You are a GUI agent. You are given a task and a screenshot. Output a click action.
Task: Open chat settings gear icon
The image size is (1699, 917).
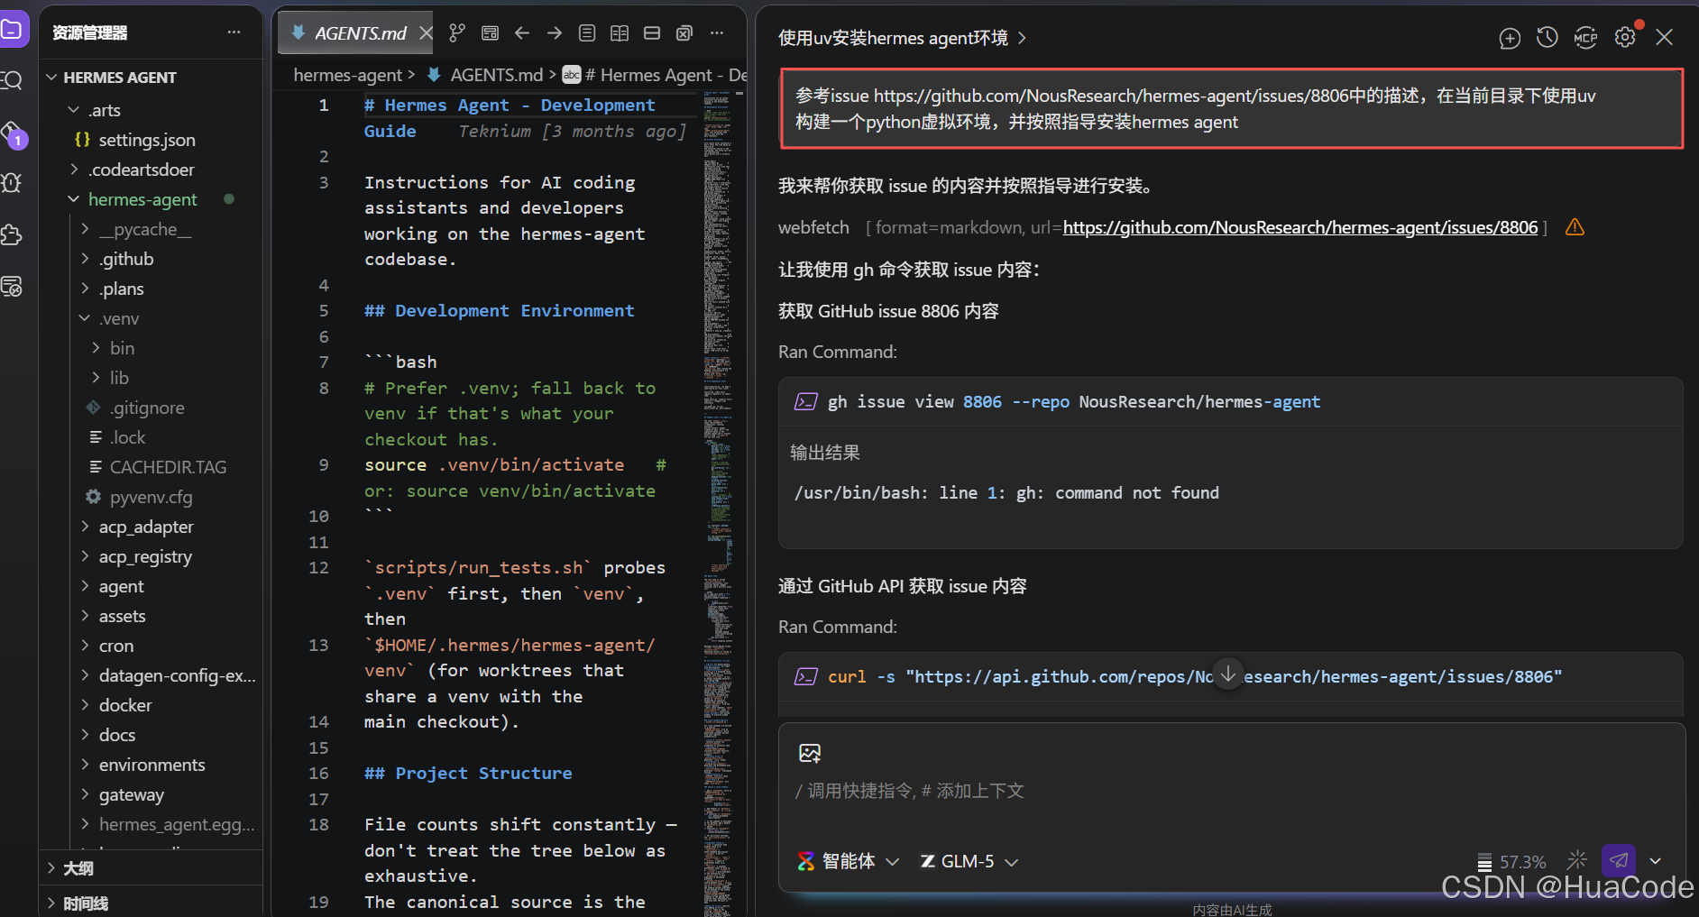pos(1625,37)
